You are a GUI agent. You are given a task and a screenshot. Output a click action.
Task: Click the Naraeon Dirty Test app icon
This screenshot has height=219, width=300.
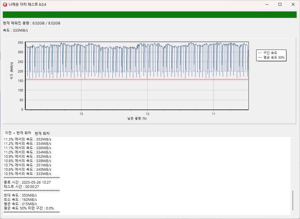5,4
